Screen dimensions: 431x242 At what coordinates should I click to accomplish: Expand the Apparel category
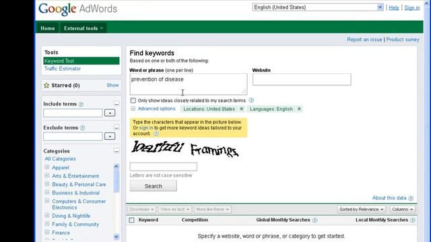coord(47,167)
